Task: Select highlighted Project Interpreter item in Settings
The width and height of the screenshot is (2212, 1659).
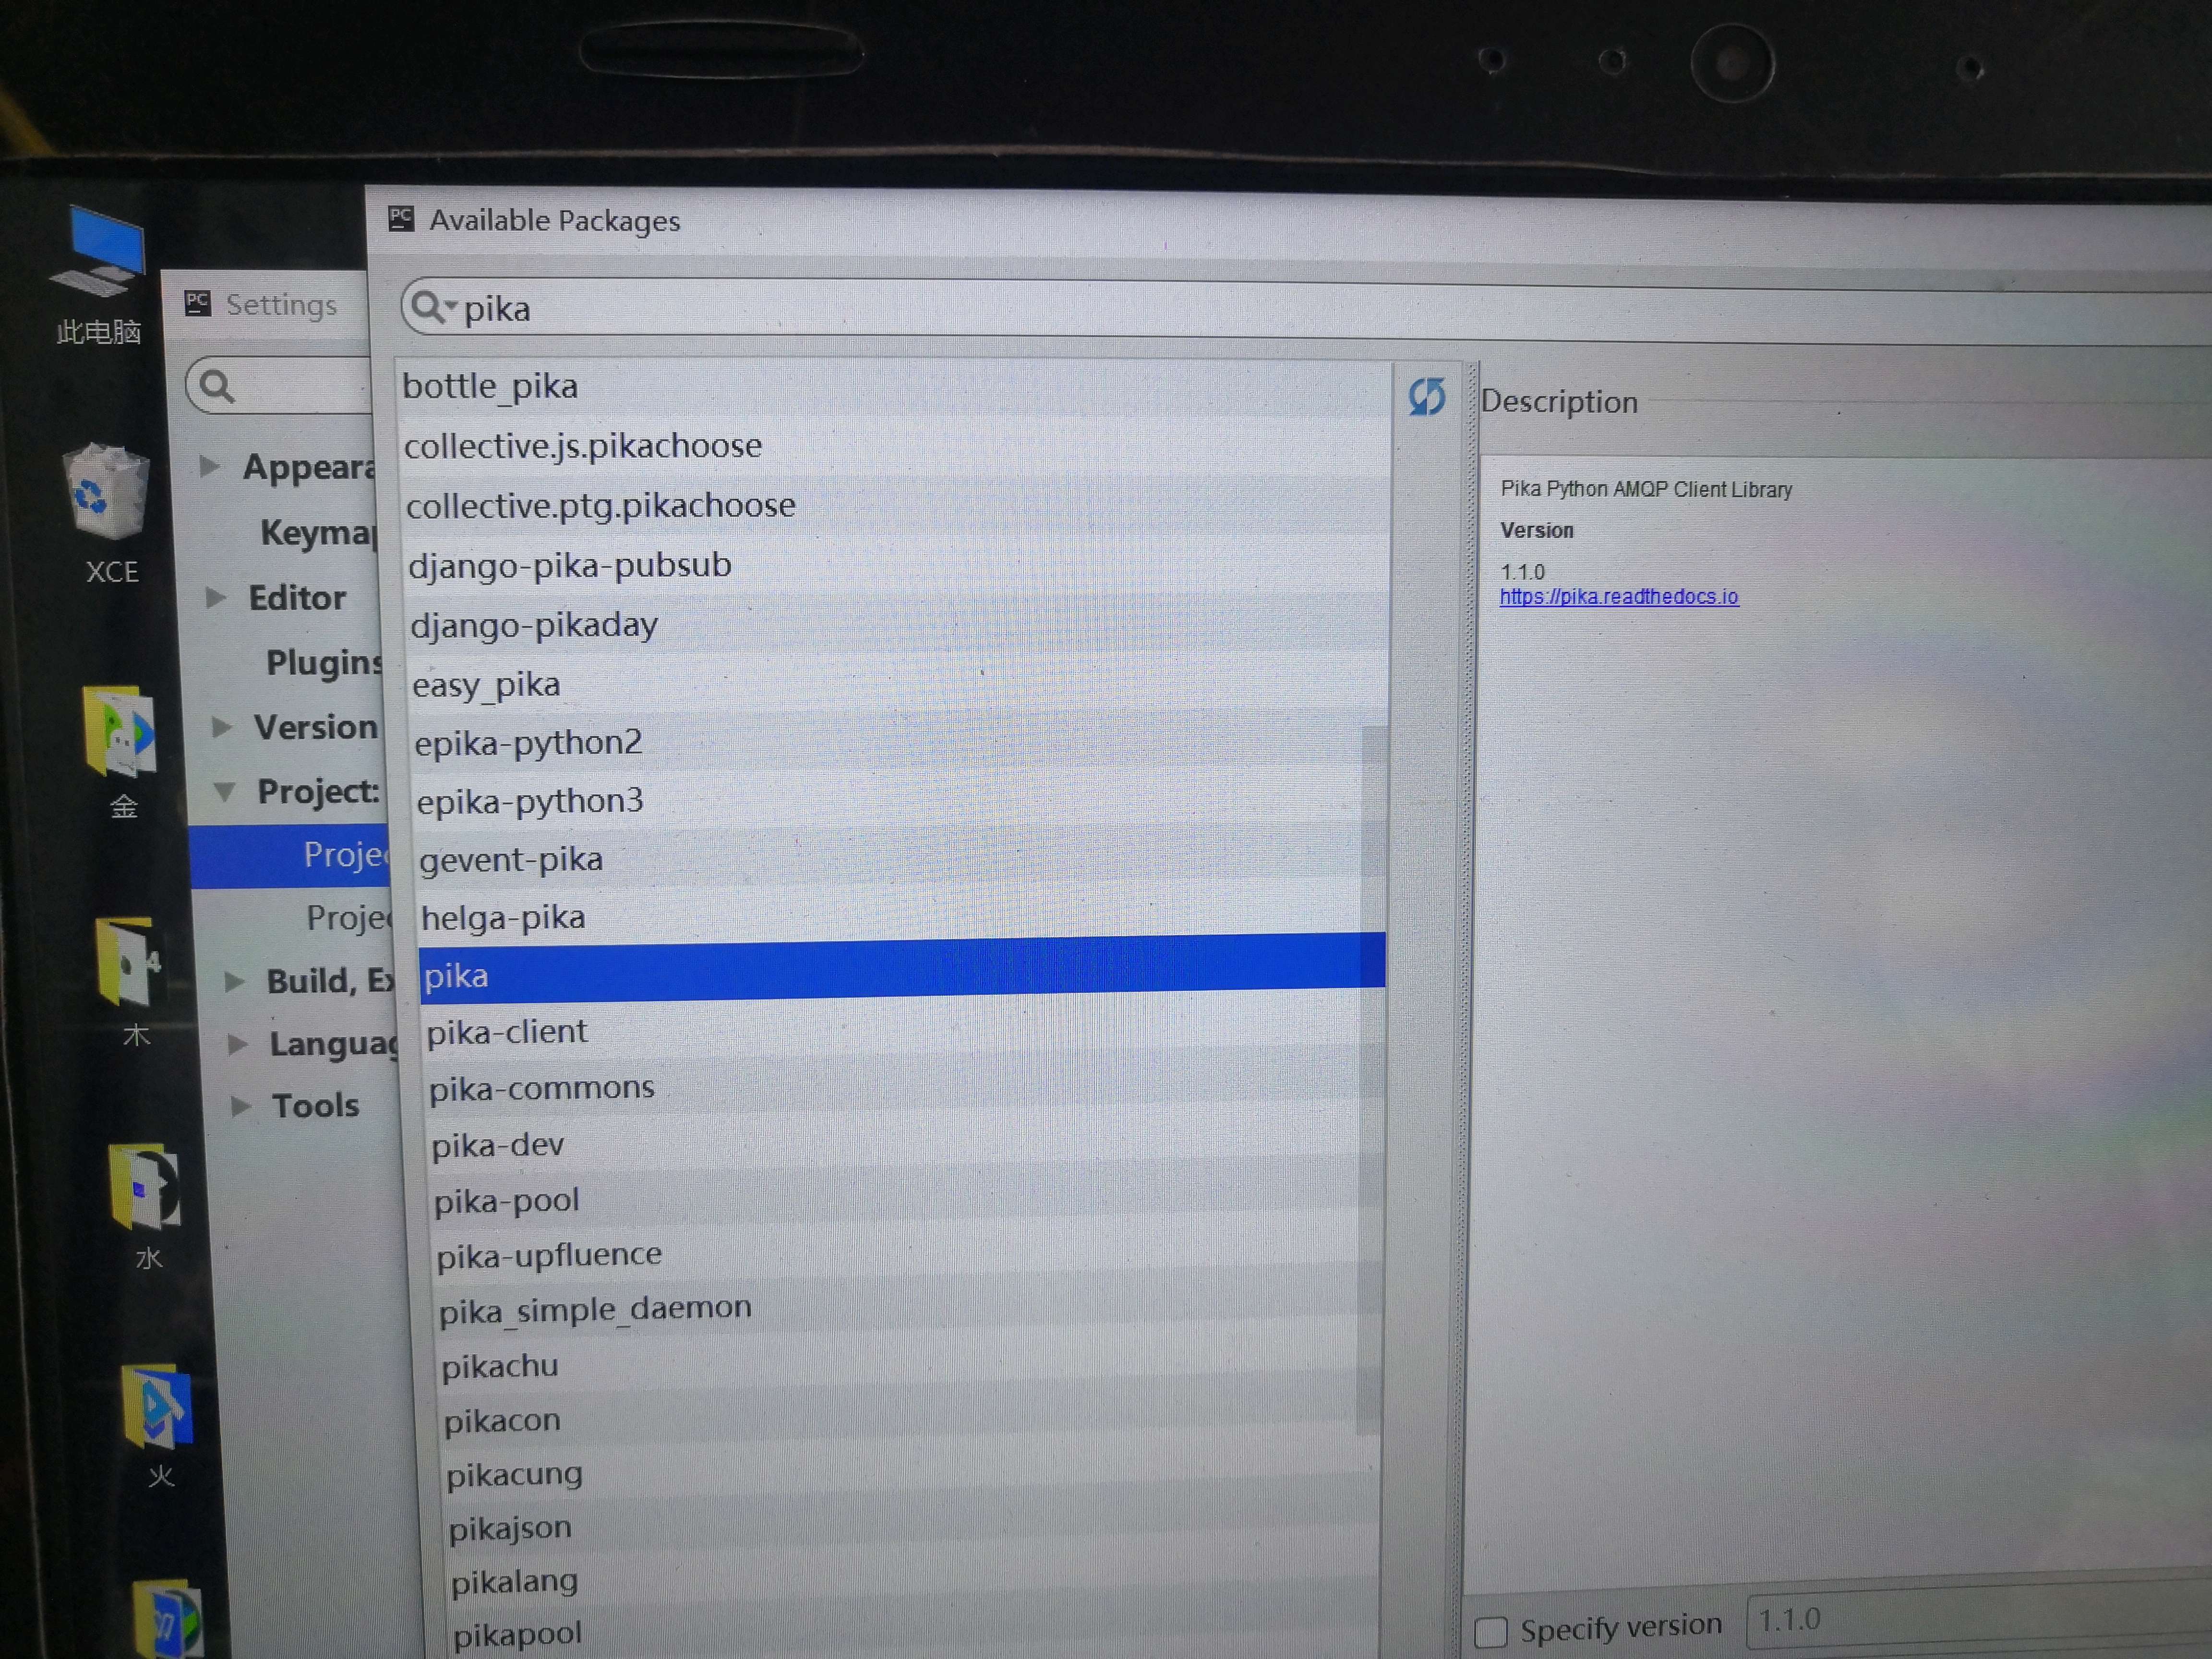Action: pyautogui.click(x=290, y=856)
